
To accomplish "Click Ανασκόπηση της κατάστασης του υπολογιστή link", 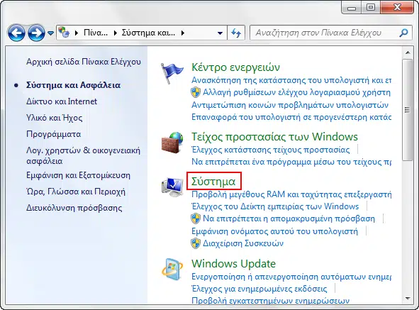I will pyautogui.click(x=291, y=80).
